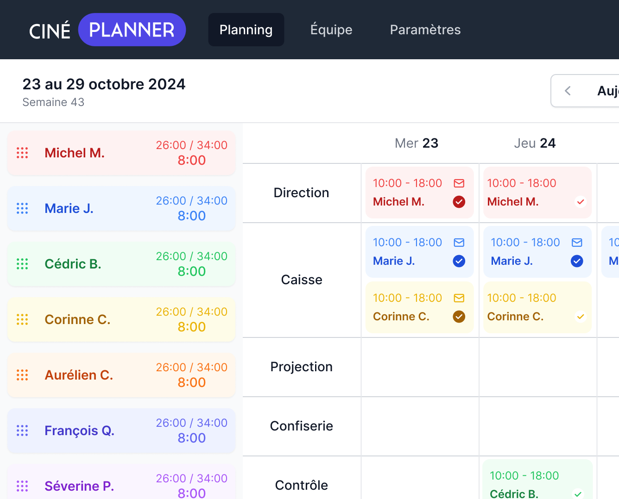Open the Planning tab

coord(246,30)
